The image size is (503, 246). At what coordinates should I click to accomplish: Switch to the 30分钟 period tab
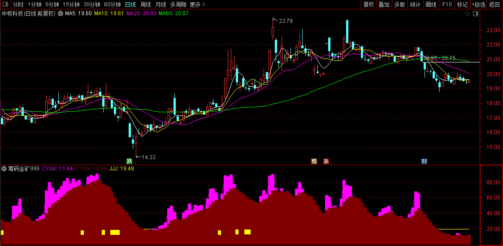[x=92, y=4]
